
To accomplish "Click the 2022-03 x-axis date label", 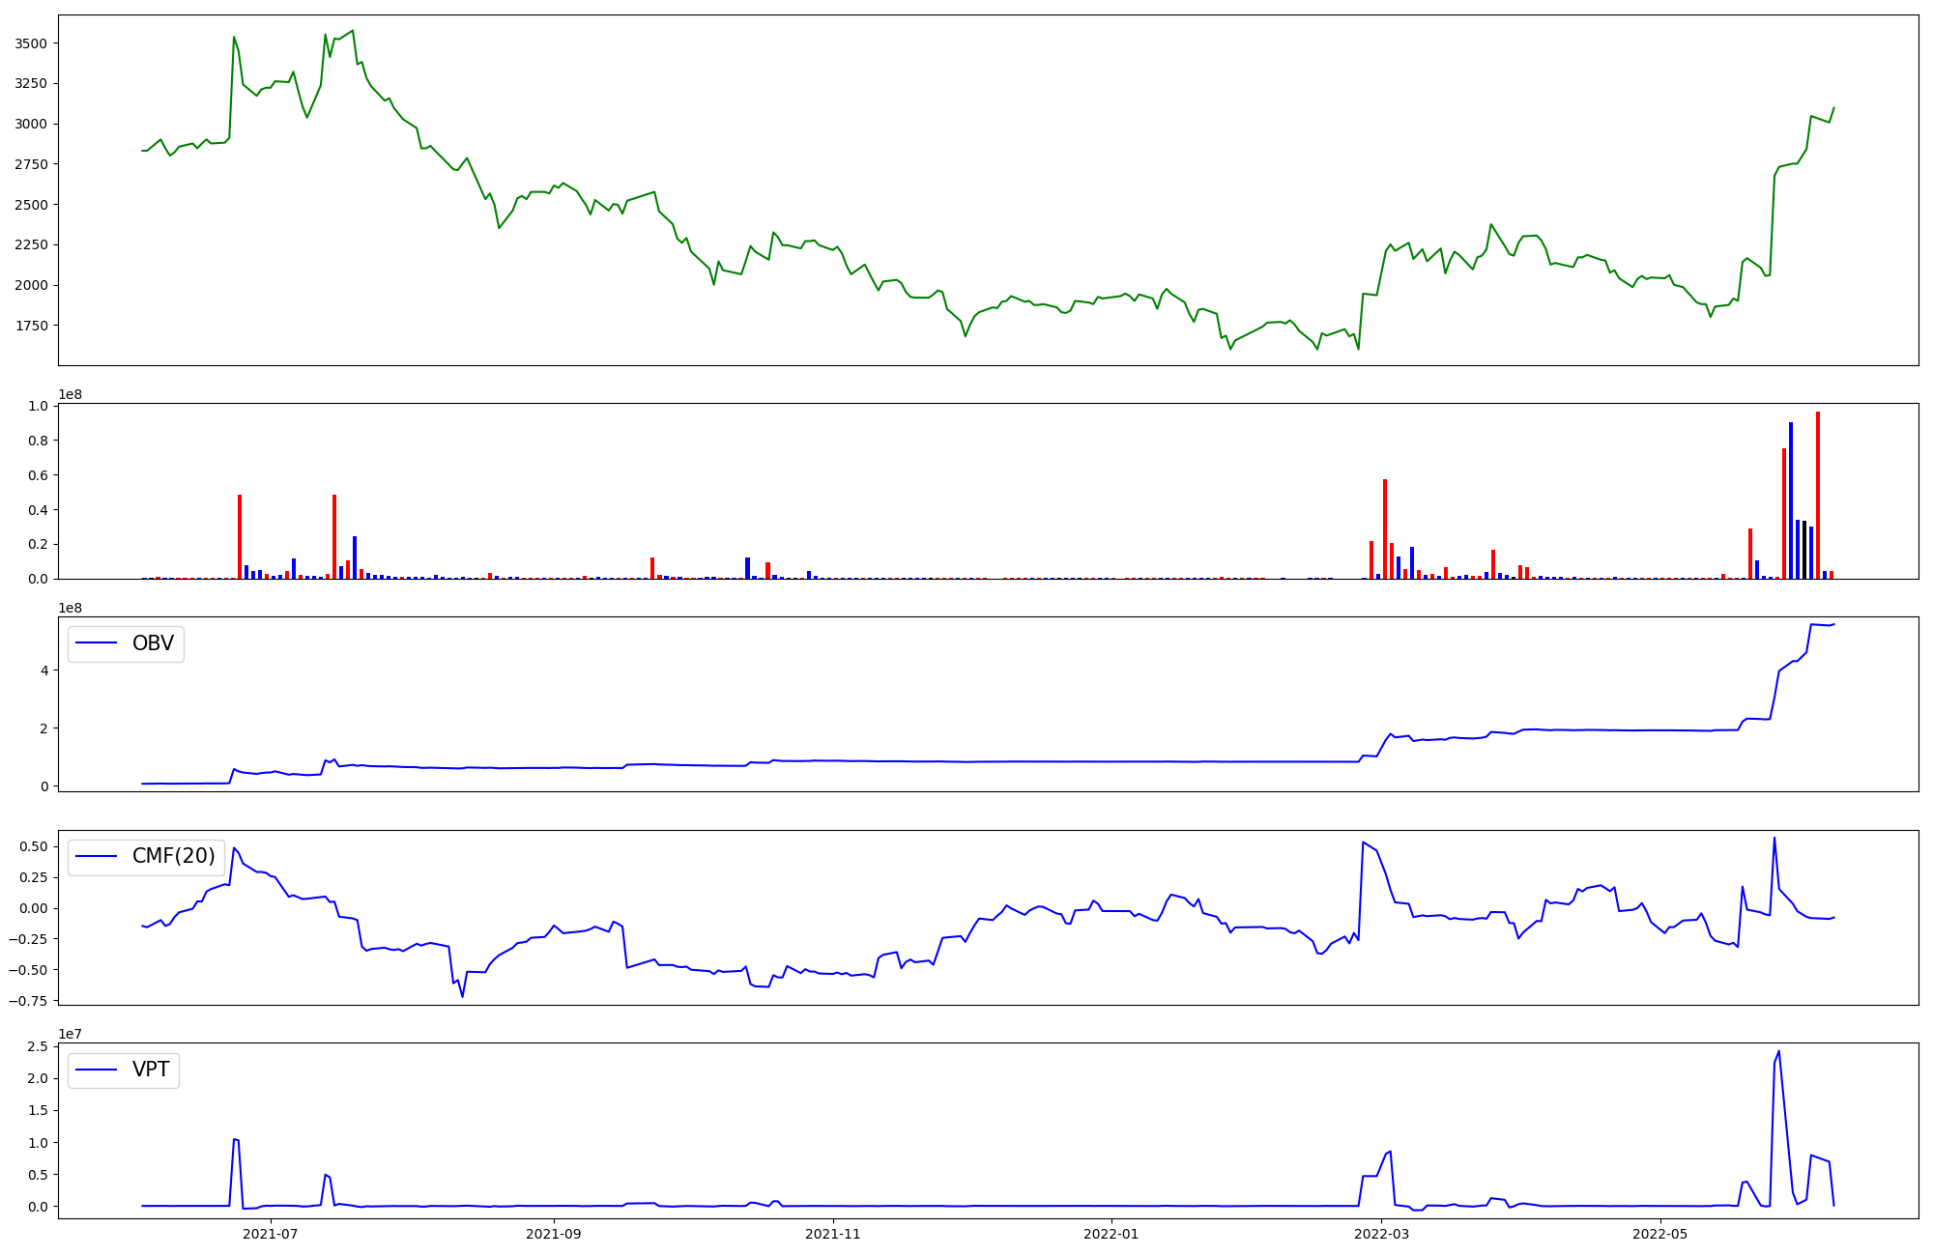I will (1381, 1234).
